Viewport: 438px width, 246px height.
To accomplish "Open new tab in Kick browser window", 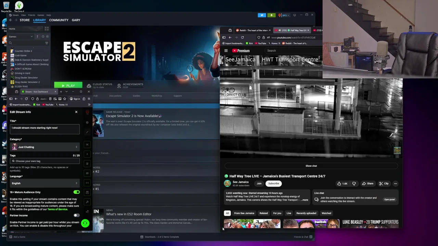I will click(61, 92).
